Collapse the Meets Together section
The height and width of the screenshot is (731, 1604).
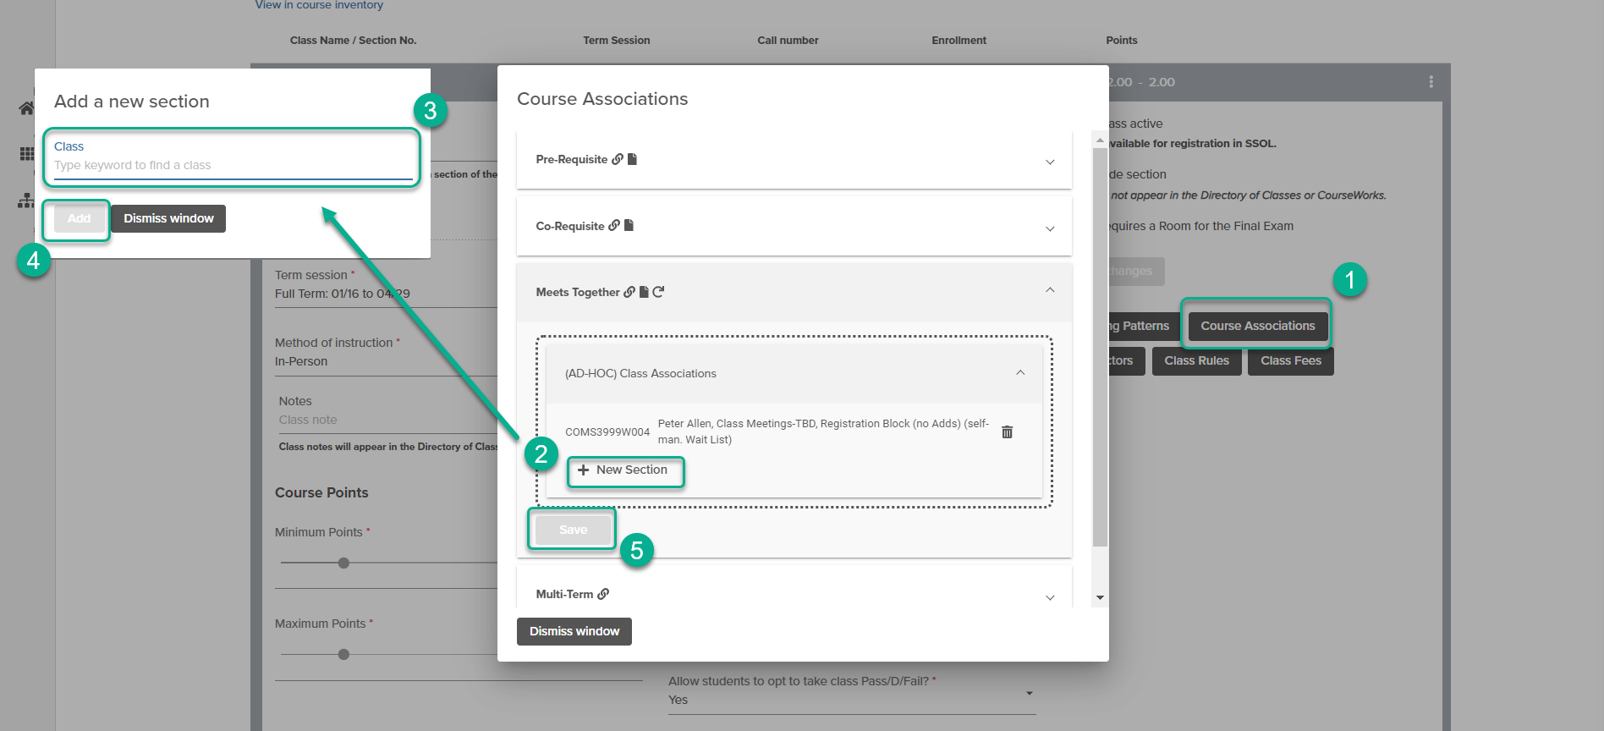point(1050,290)
